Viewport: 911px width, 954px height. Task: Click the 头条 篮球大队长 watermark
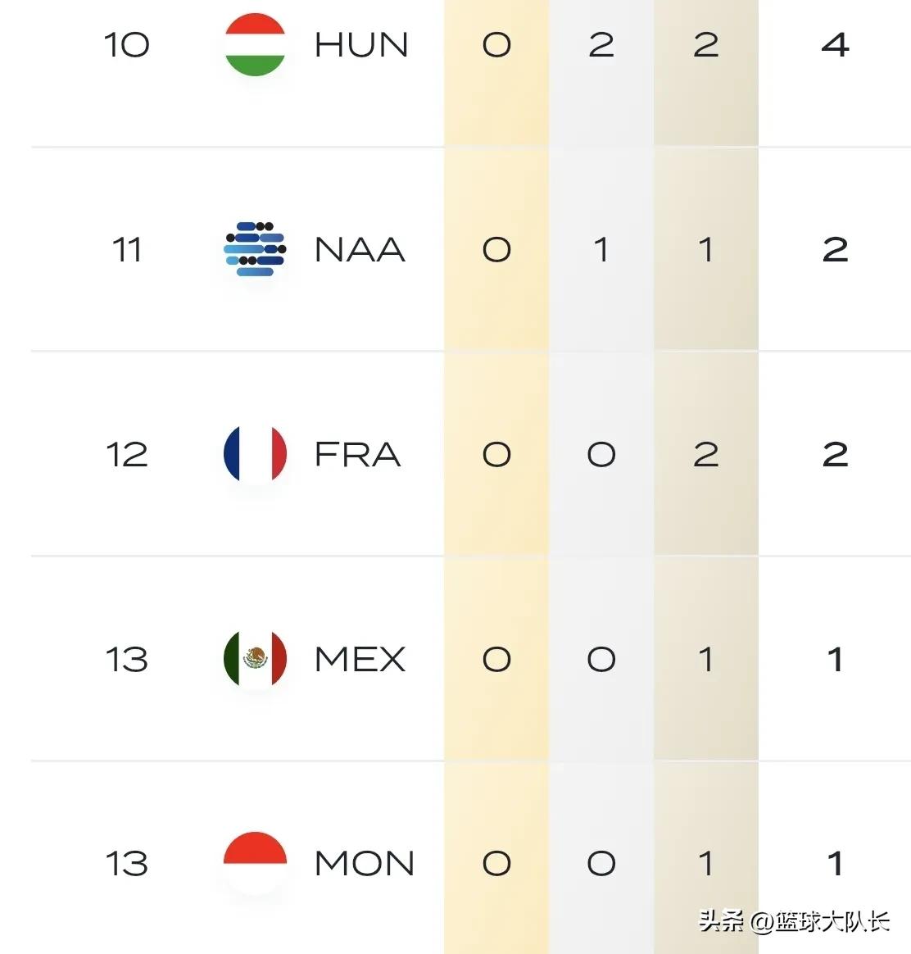(794, 920)
